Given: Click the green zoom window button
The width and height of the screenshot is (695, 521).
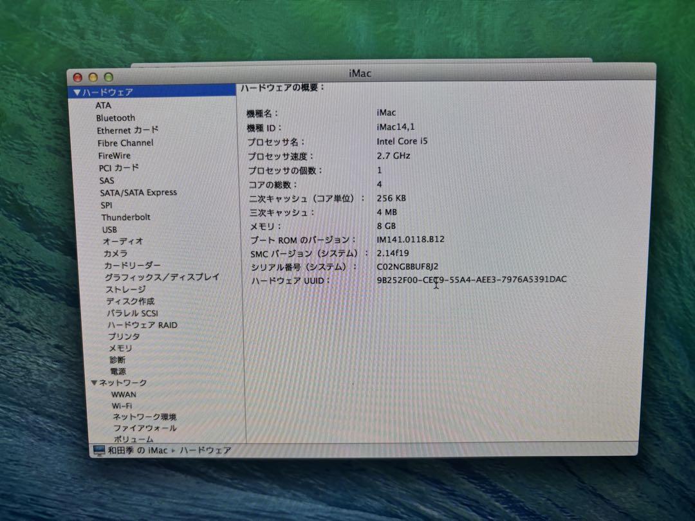Looking at the screenshot, I should tap(109, 78).
